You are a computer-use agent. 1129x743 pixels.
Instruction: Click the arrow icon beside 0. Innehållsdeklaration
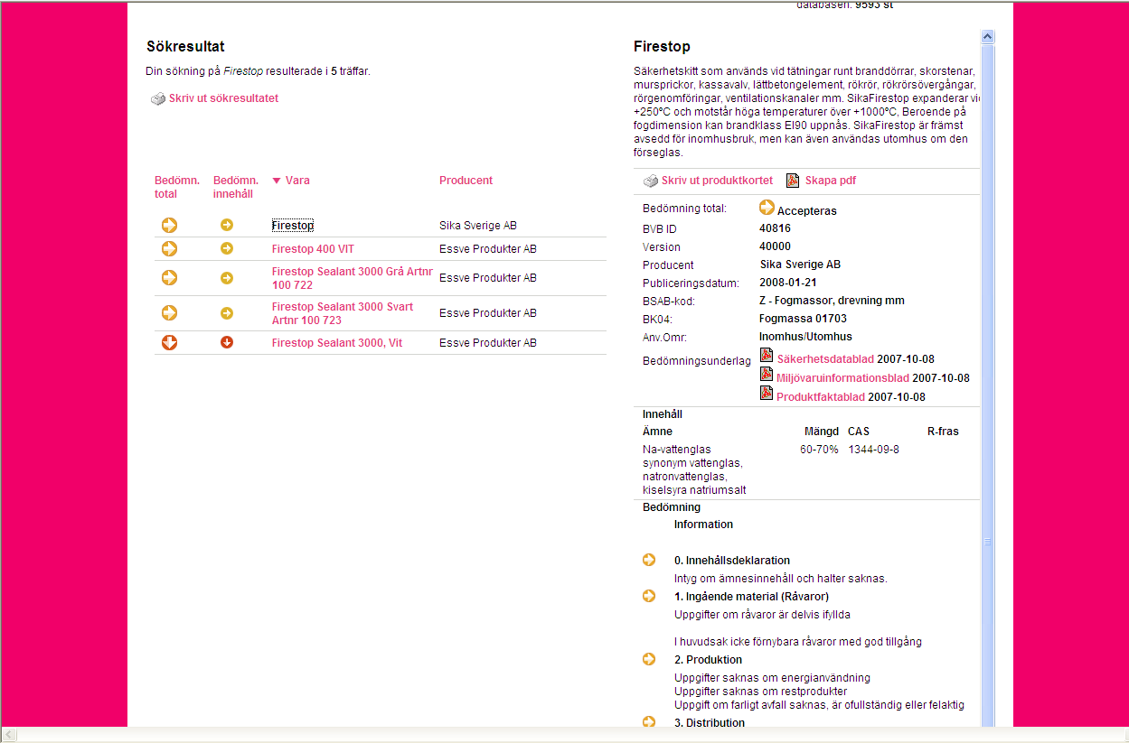point(649,560)
